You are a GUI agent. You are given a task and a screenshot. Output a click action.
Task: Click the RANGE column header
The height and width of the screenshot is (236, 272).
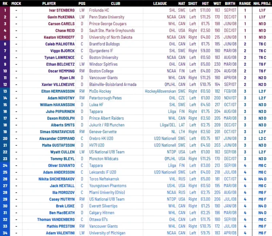[x=245, y=4]
